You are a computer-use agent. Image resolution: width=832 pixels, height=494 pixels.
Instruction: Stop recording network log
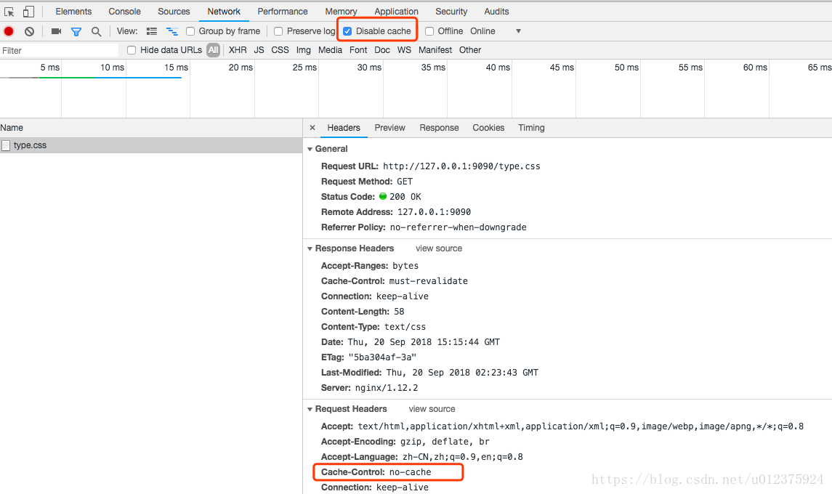click(x=9, y=31)
